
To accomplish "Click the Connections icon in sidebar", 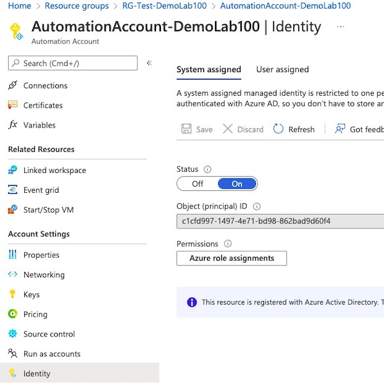I will 12,86.
